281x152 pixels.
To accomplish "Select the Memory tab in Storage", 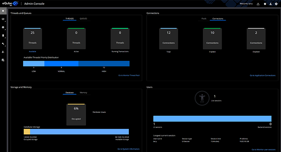I will tap(83, 92).
